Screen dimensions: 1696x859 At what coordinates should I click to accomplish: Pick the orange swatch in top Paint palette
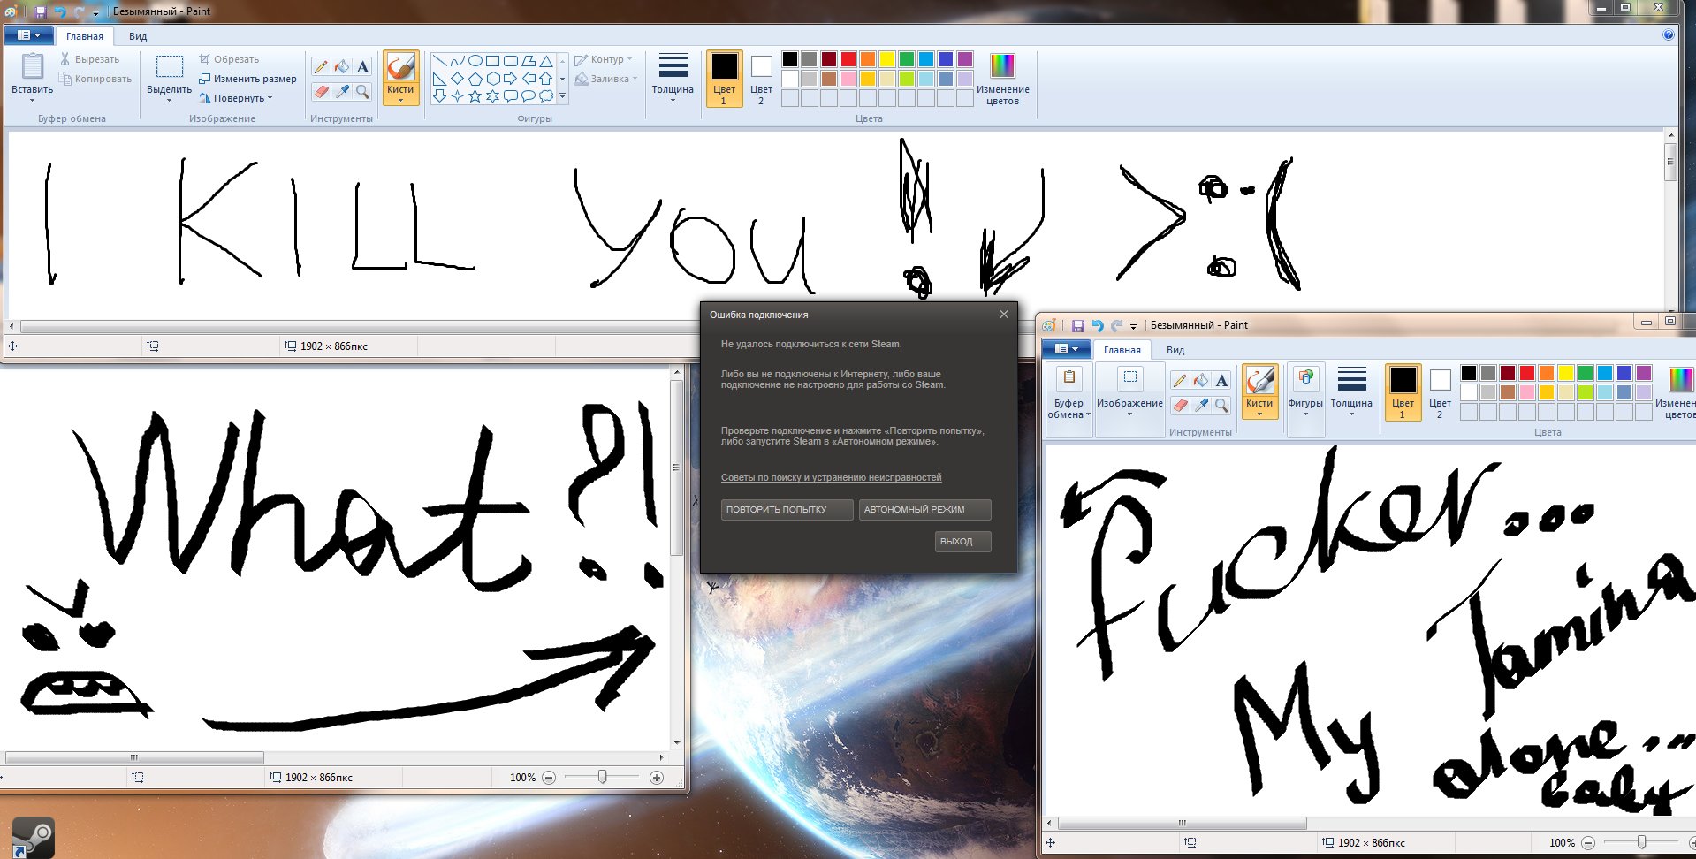868,59
